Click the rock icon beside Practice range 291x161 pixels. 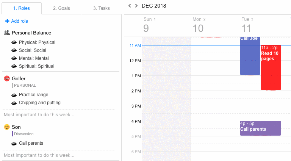click(x=14, y=95)
